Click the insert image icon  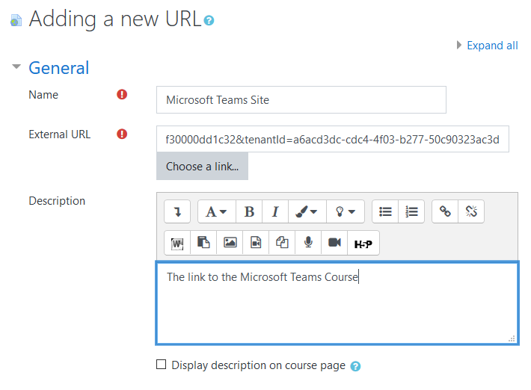click(230, 243)
